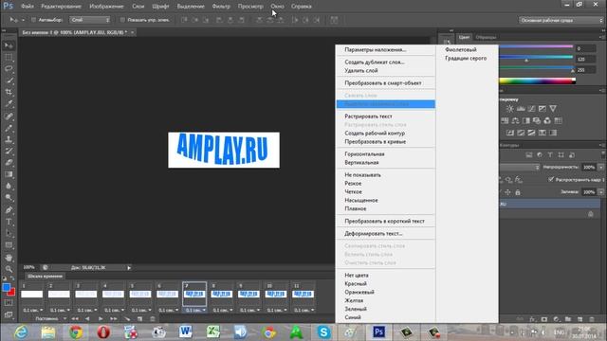Delete selected frame (trash icon)
The image size is (607, 341).
(x=153, y=319)
